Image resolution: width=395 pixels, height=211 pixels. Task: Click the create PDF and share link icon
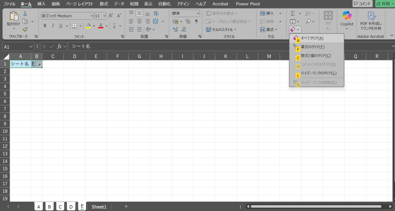(x=371, y=20)
